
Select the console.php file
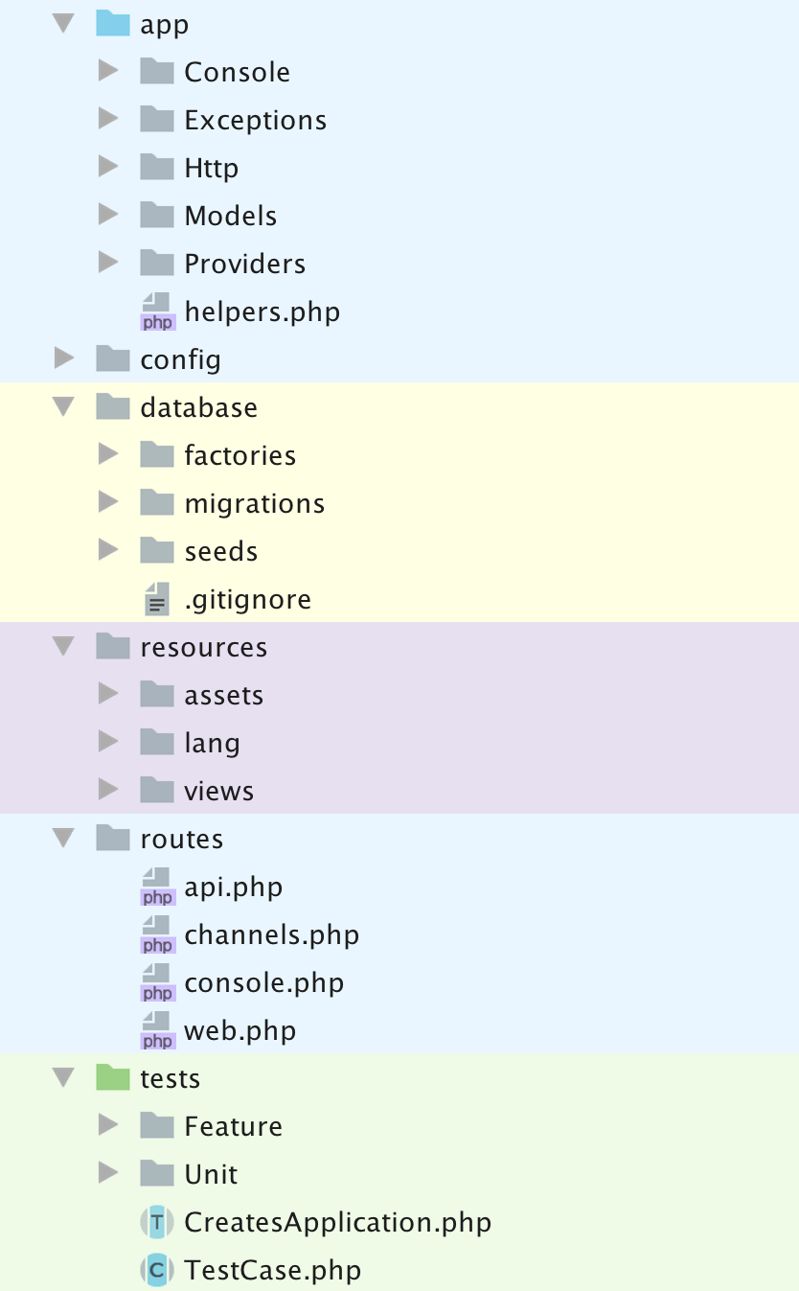point(263,982)
